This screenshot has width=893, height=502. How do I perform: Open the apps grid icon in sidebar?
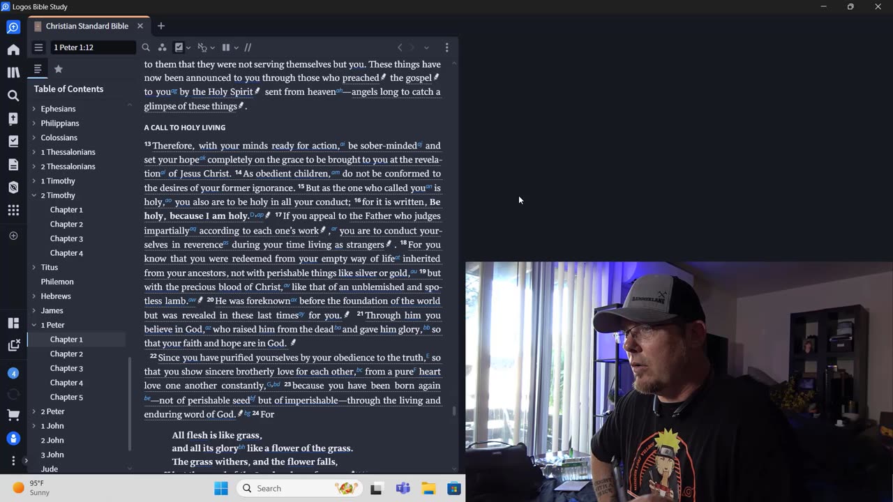pyautogui.click(x=13, y=210)
